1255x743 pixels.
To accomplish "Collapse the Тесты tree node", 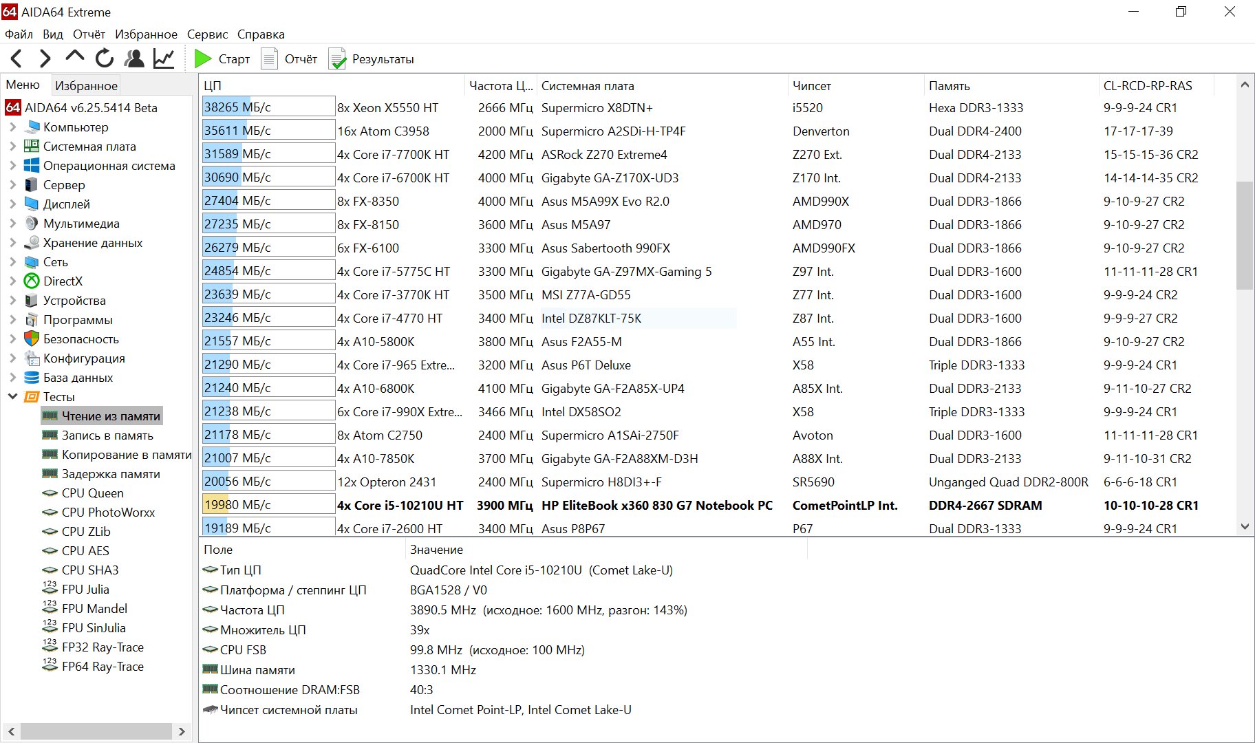I will [12, 397].
